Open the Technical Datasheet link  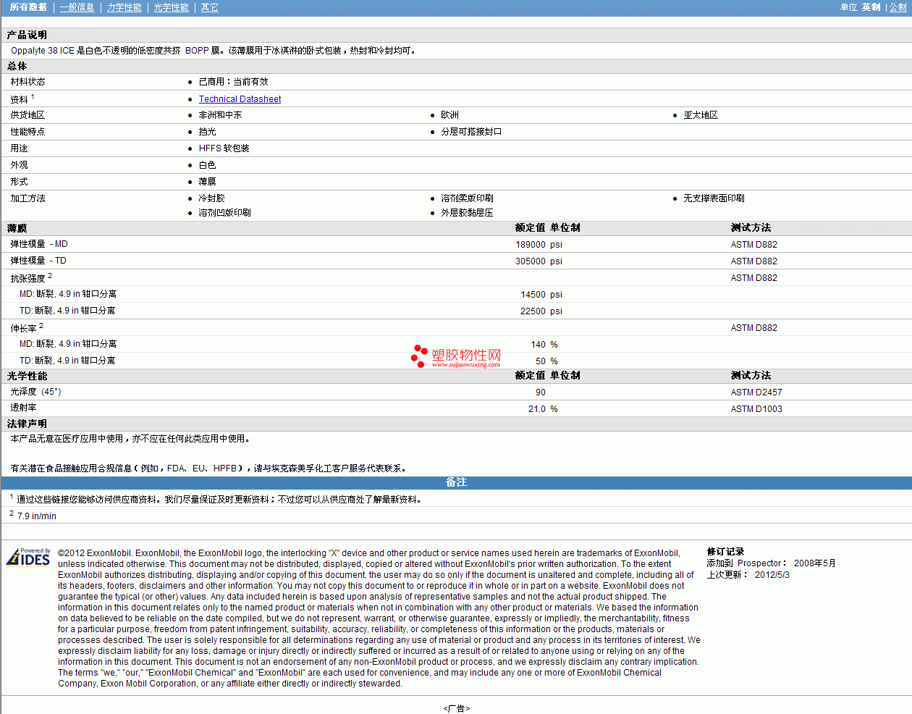240,99
